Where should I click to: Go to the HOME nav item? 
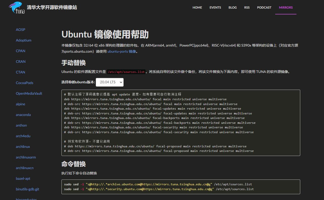pyautogui.click(x=197, y=8)
